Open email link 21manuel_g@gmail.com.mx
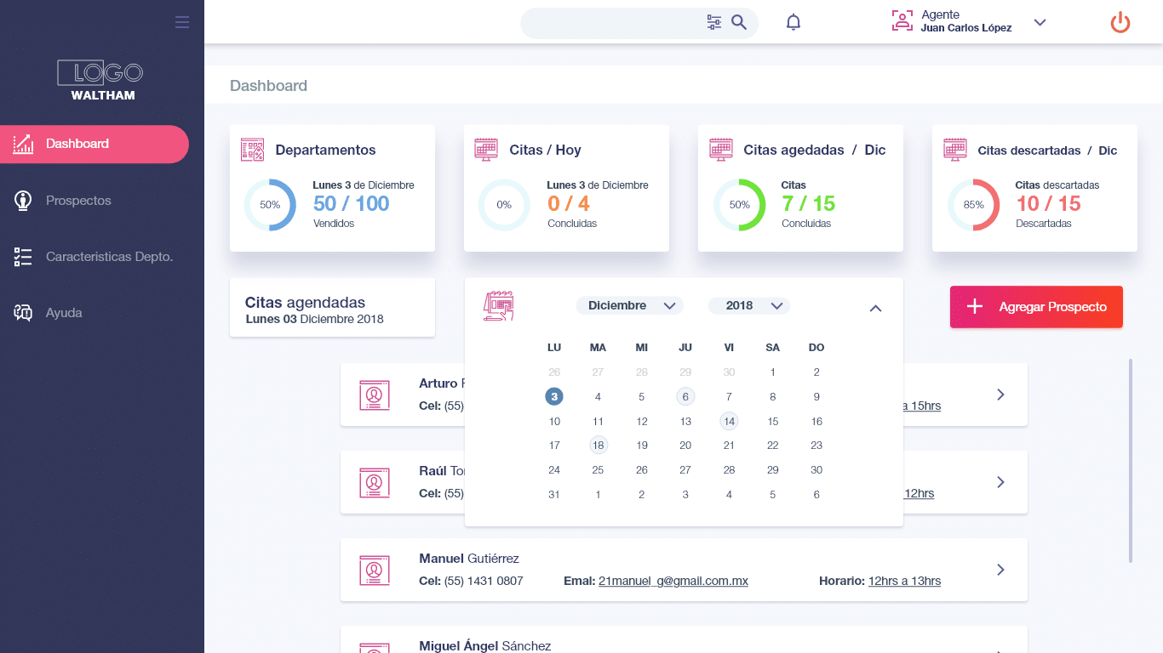 [673, 581]
